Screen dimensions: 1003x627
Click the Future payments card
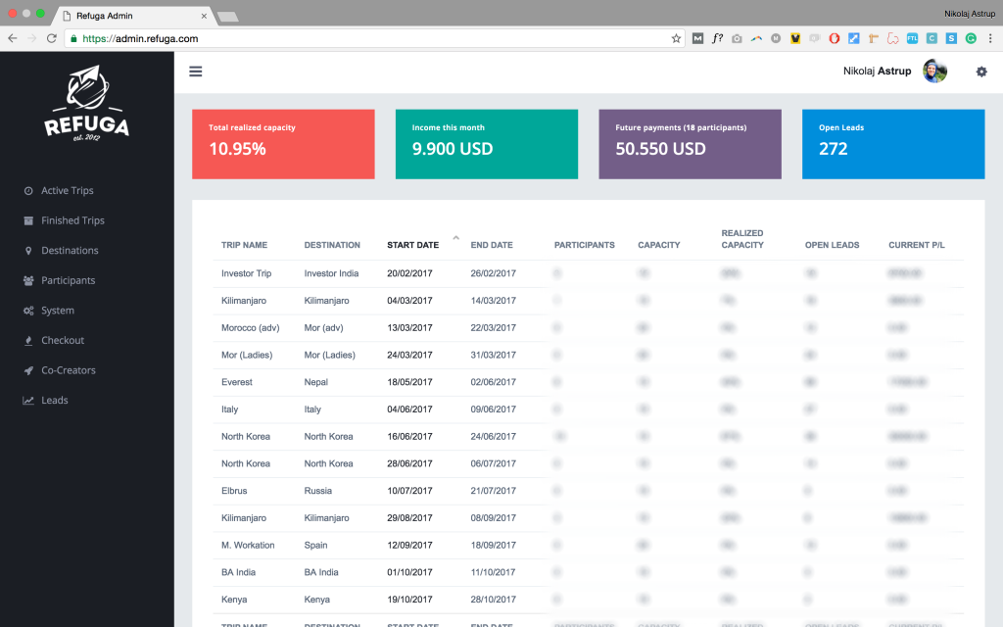(x=691, y=144)
